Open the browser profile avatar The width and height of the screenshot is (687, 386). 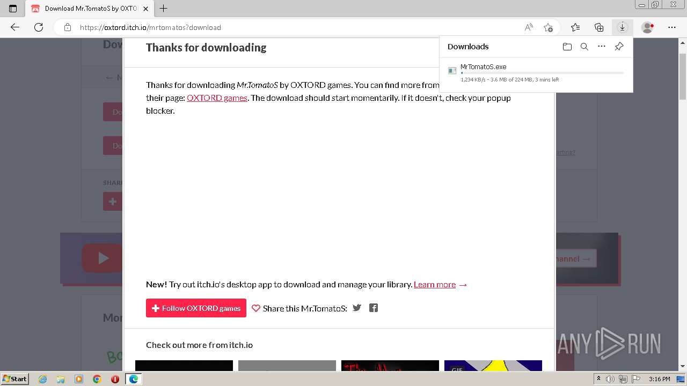tap(647, 27)
